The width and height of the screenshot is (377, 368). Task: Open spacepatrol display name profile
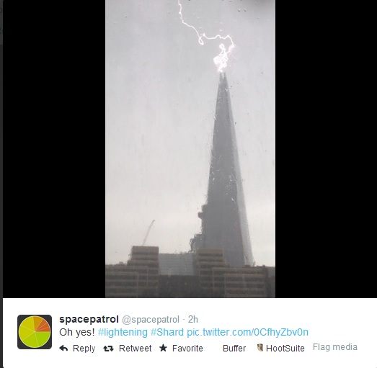click(x=89, y=320)
